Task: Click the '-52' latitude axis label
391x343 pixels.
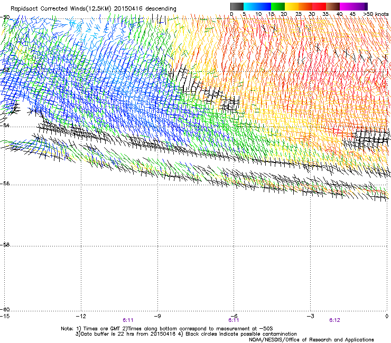Action: 5,70
